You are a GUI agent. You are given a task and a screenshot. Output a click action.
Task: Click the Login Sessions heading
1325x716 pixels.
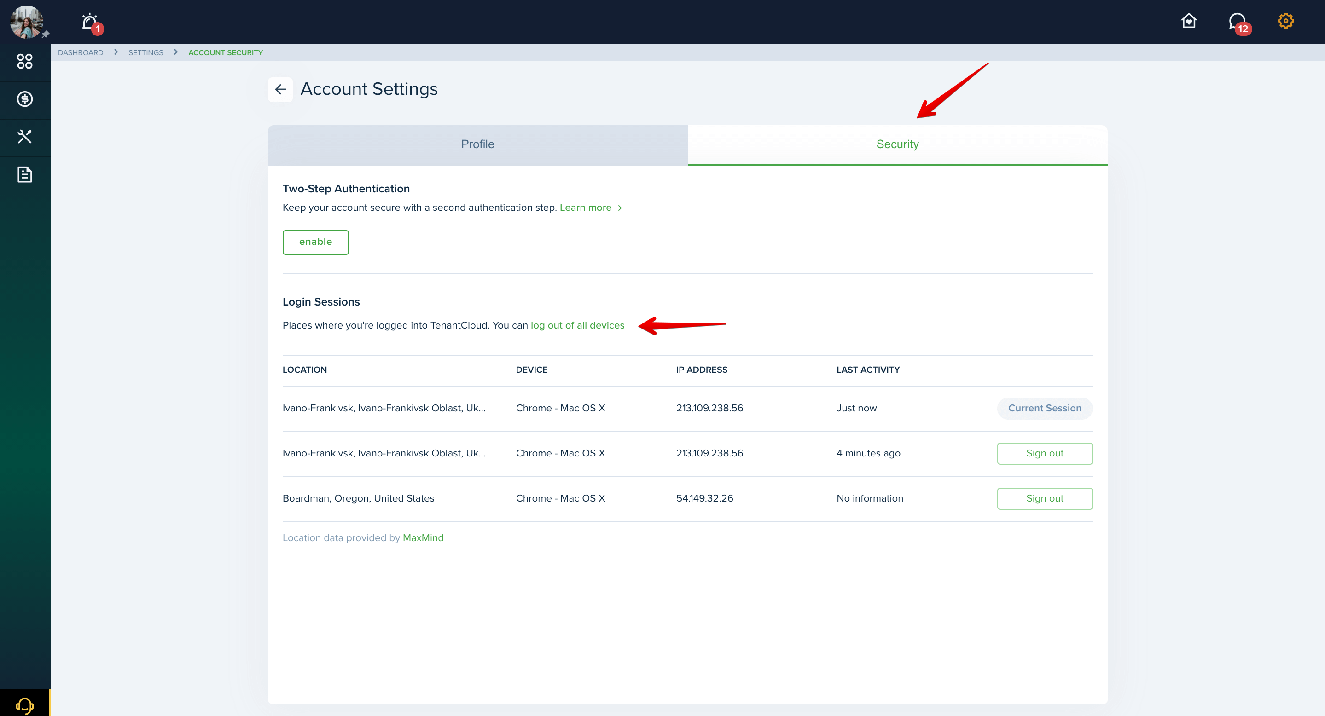(x=321, y=302)
